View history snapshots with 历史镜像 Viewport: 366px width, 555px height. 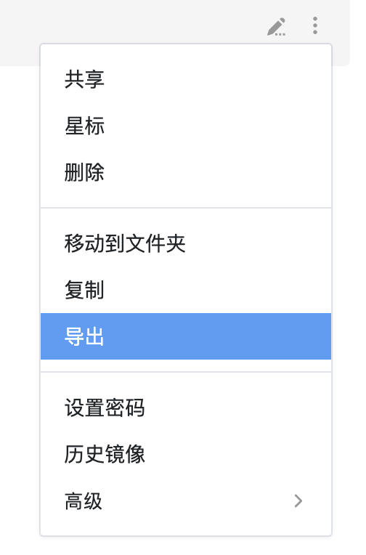point(186,454)
